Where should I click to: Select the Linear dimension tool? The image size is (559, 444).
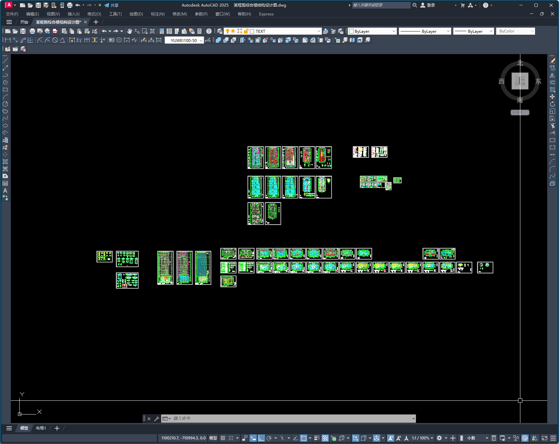point(8,40)
